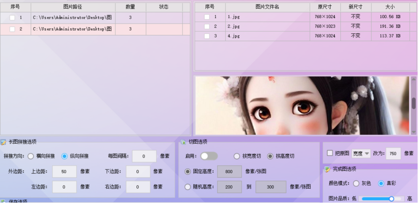Select 横向拼接 stitching direction
Screen dimensions: 418x203
click(31, 156)
